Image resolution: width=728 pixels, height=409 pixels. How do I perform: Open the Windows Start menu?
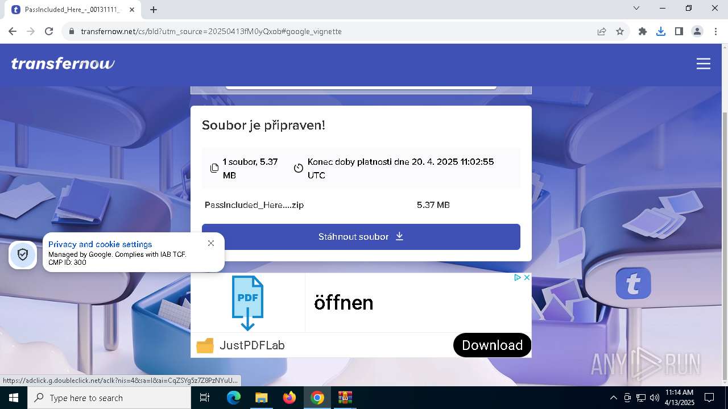[13, 398]
